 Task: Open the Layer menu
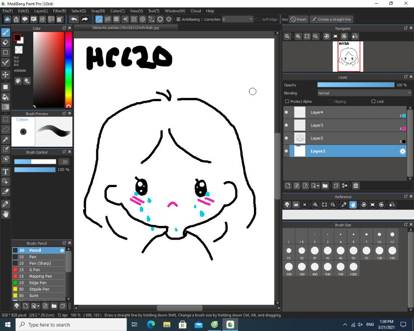coord(41,11)
